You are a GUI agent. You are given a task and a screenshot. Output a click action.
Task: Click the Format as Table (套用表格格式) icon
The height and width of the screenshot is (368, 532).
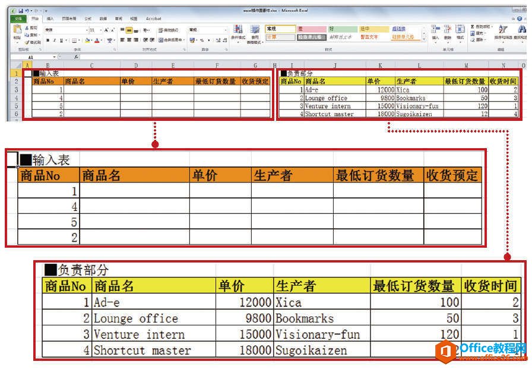click(x=255, y=30)
